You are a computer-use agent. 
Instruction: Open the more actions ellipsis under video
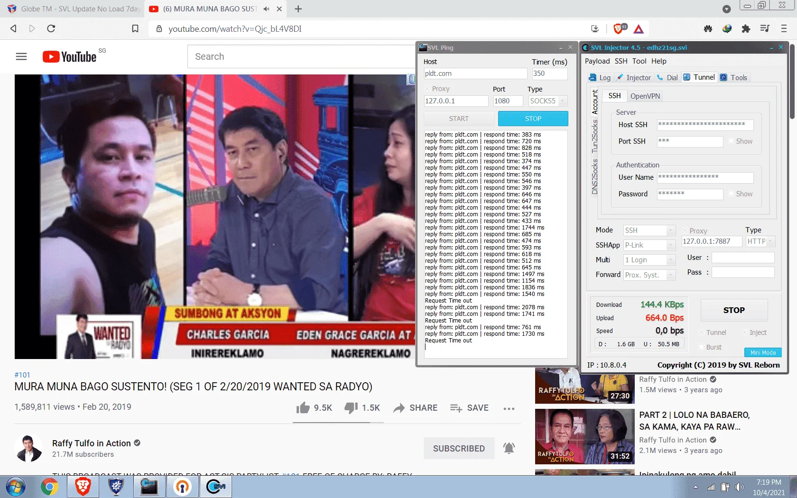point(509,408)
